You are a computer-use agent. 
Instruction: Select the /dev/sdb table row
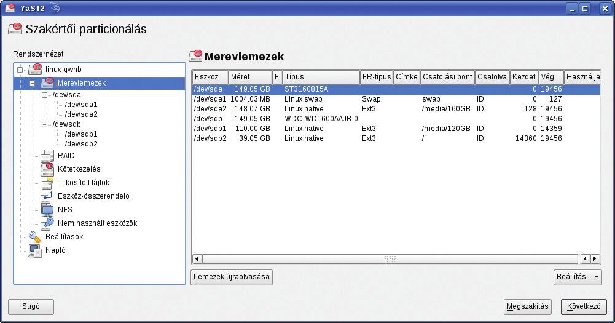pyautogui.click(x=396, y=119)
